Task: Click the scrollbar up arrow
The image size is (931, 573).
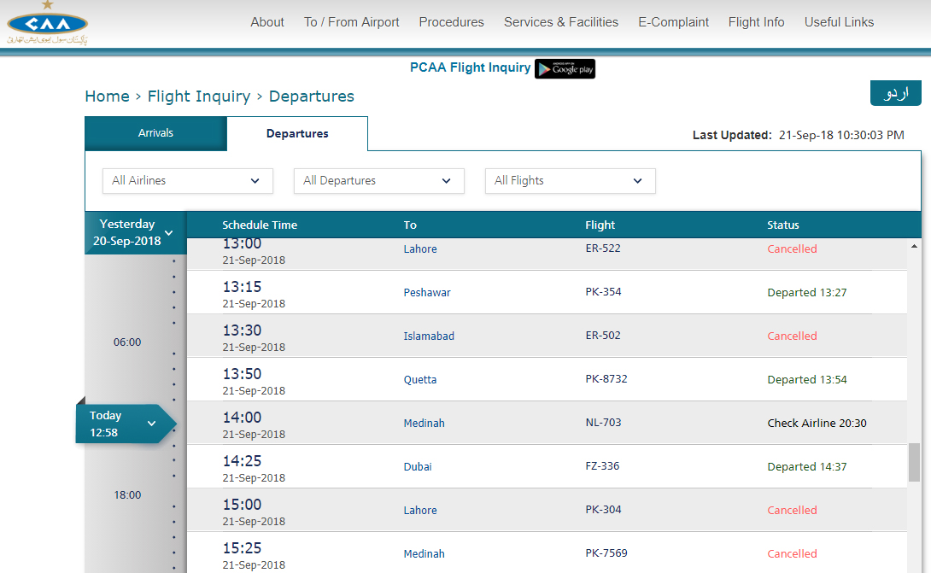Action: [x=915, y=246]
